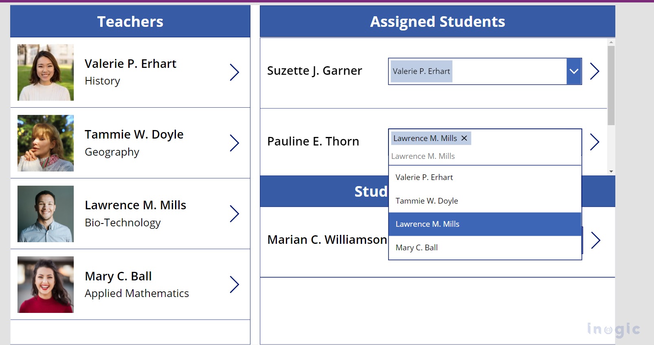Click the Assigned Students header

pos(437,22)
